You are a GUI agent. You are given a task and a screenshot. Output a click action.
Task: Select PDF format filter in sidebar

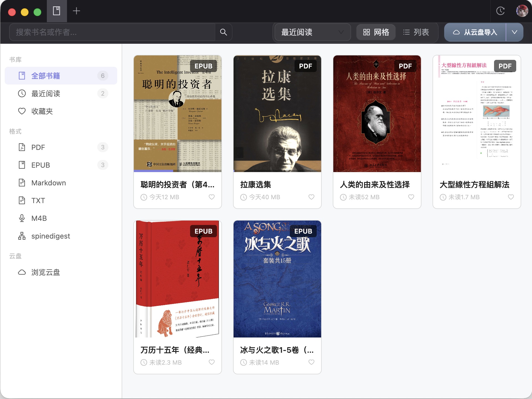tap(38, 147)
